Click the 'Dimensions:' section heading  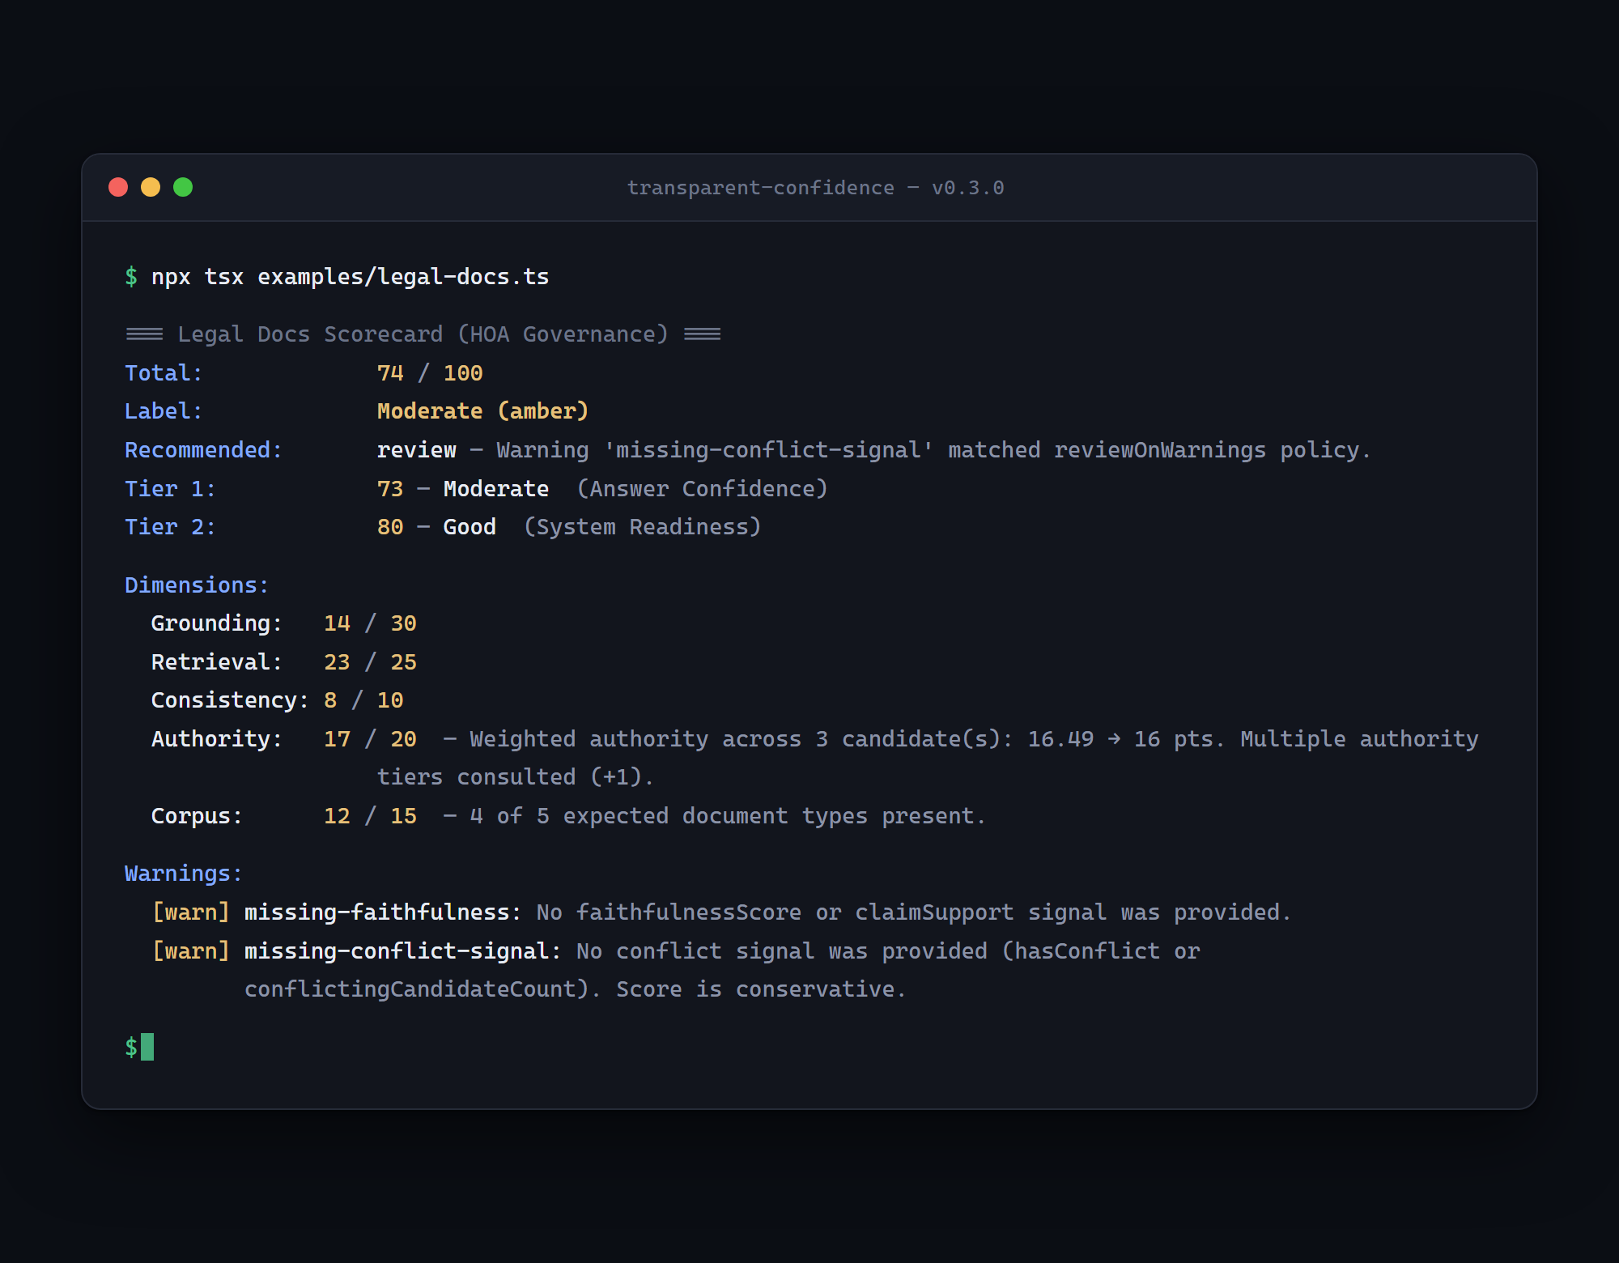click(197, 585)
